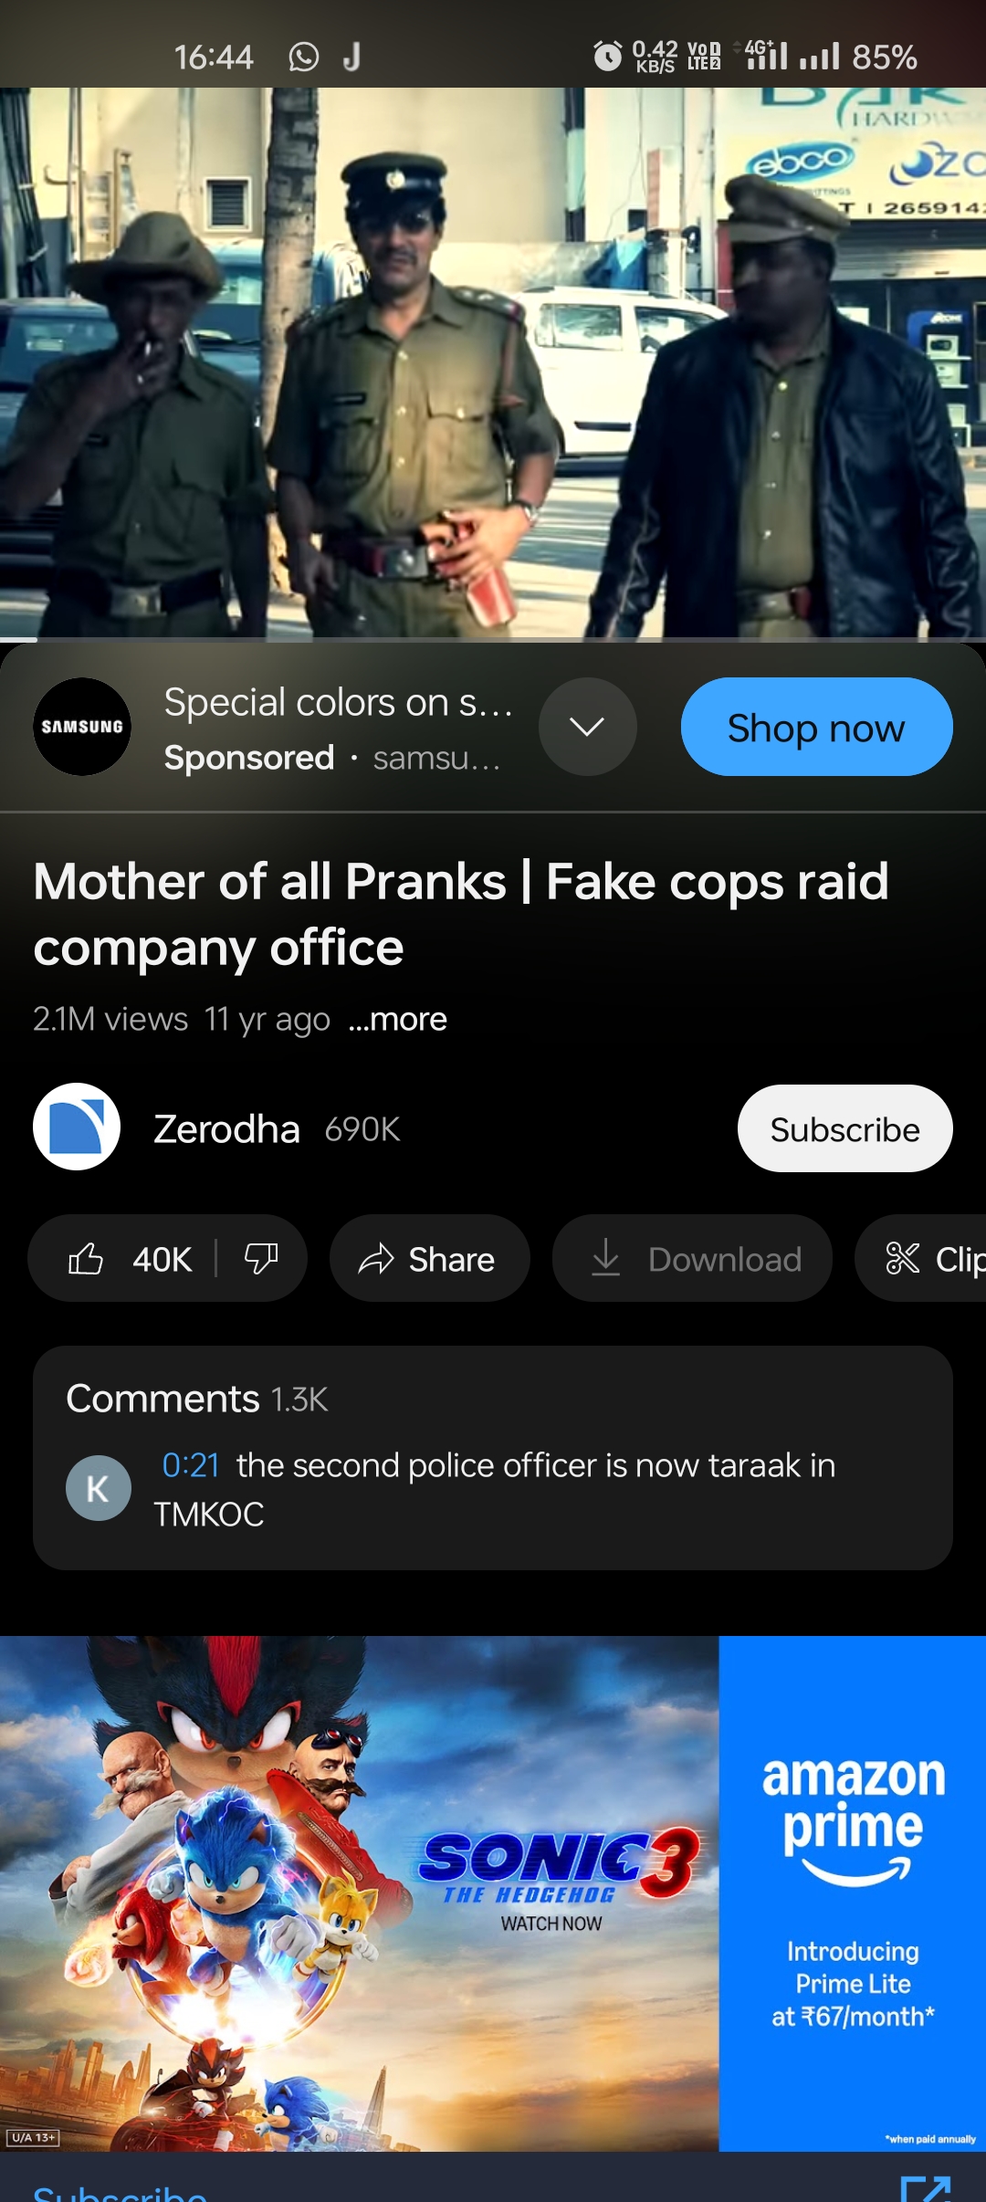Open the Sonic 3 Watch Now banner
Image resolution: width=986 pixels, height=2202 pixels.
(x=360, y=1893)
